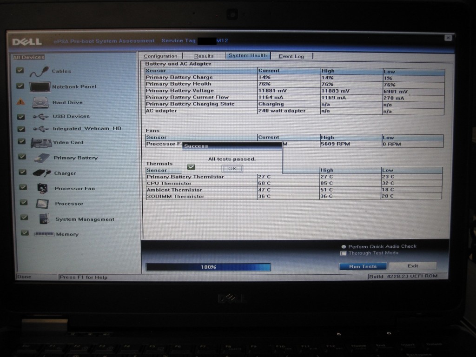Select the Notebook Panel screen icon
The width and height of the screenshot is (476, 357).
pyautogui.click(x=40, y=87)
